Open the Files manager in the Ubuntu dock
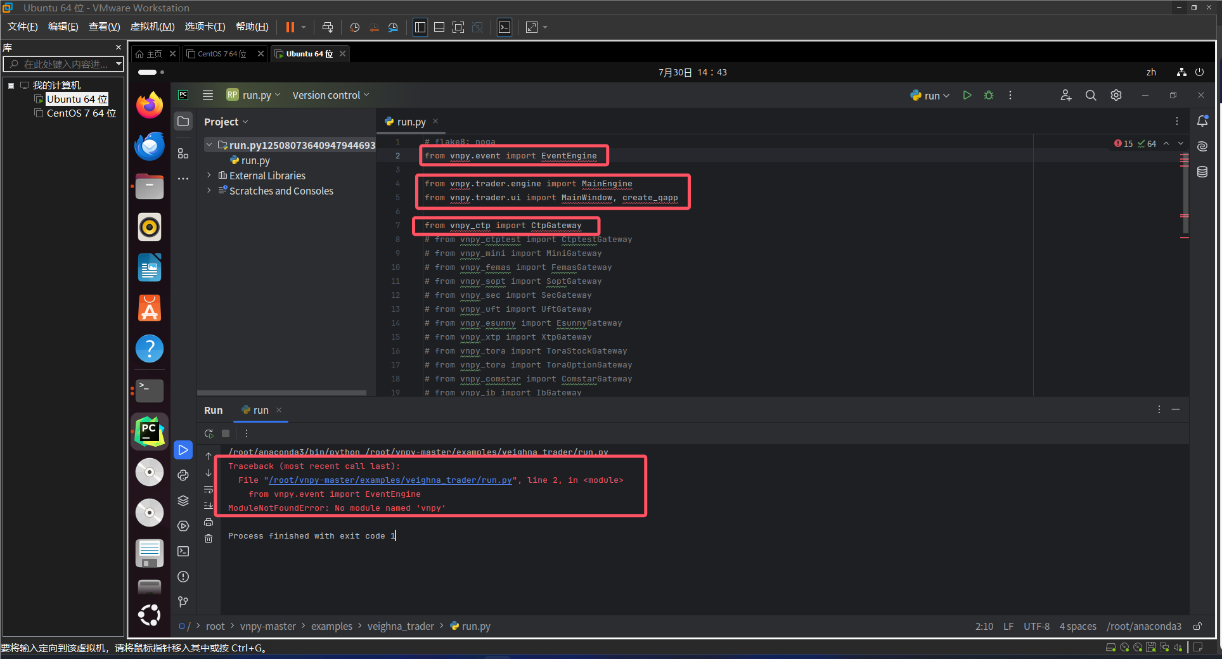Viewport: 1222px width, 659px height. (150, 186)
